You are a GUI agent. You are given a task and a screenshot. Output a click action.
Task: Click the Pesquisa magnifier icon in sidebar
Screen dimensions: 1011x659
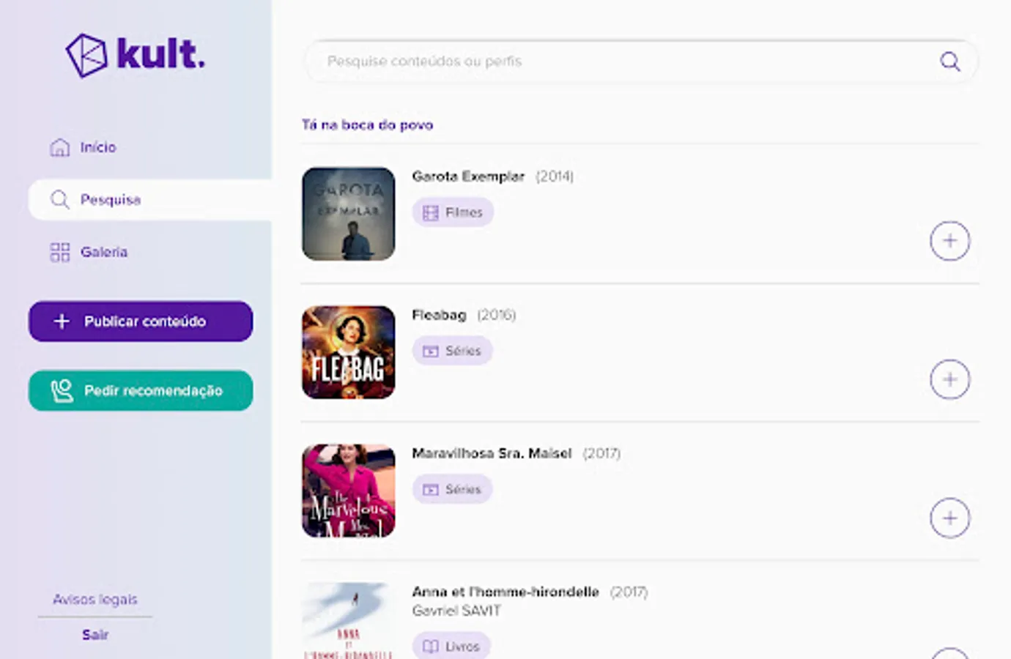(x=60, y=199)
